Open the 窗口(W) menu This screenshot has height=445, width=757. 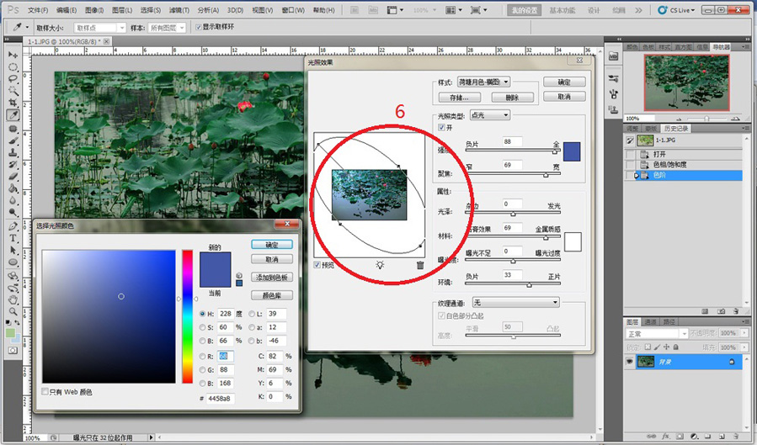[x=293, y=10]
